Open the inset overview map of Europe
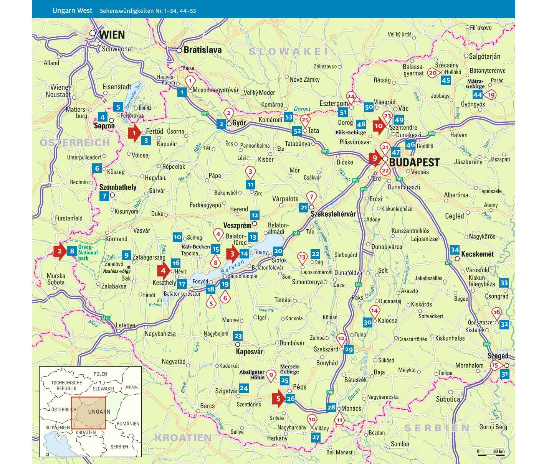 tap(90, 411)
